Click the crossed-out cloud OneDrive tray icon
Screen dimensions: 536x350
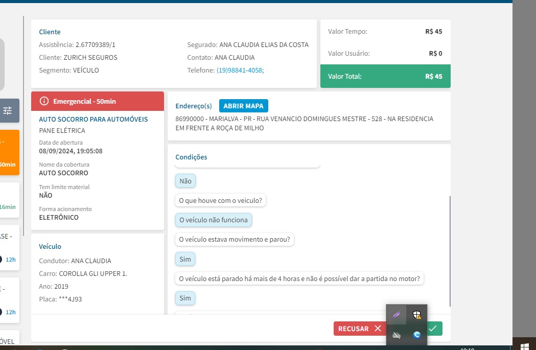(396, 335)
